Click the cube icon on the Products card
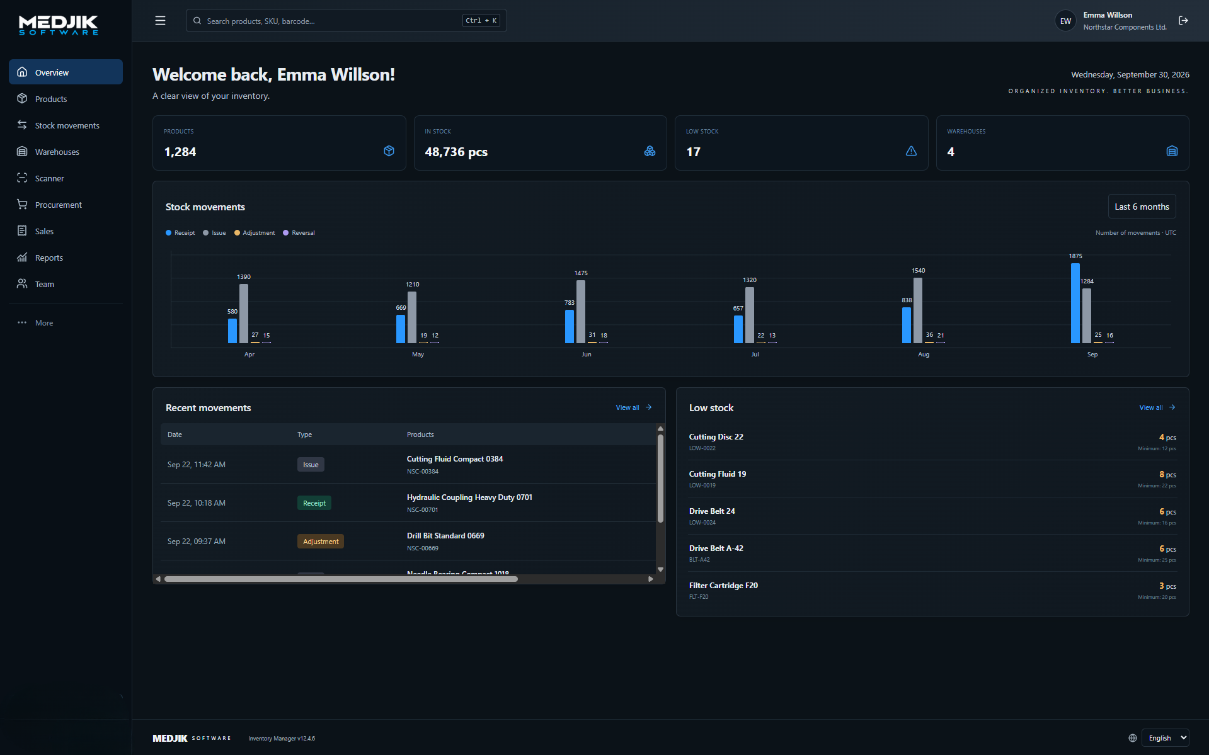 [389, 151]
